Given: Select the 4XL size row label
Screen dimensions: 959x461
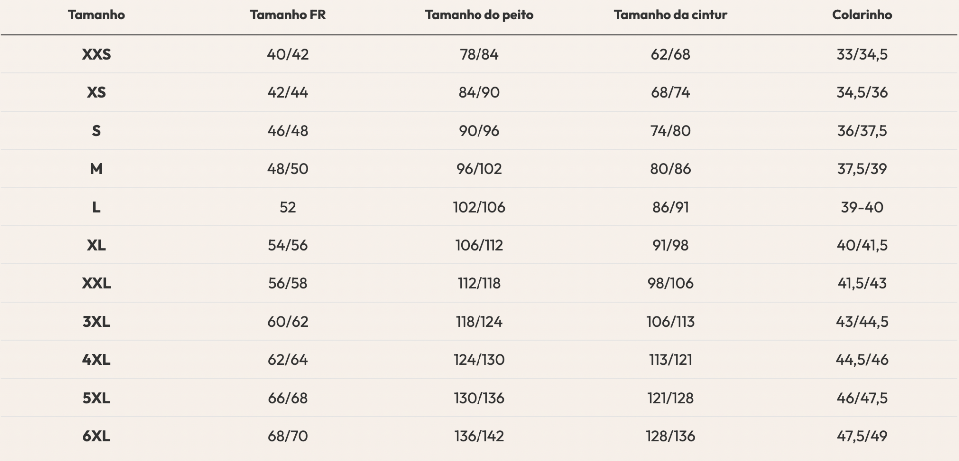Looking at the screenshot, I should [96, 360].
